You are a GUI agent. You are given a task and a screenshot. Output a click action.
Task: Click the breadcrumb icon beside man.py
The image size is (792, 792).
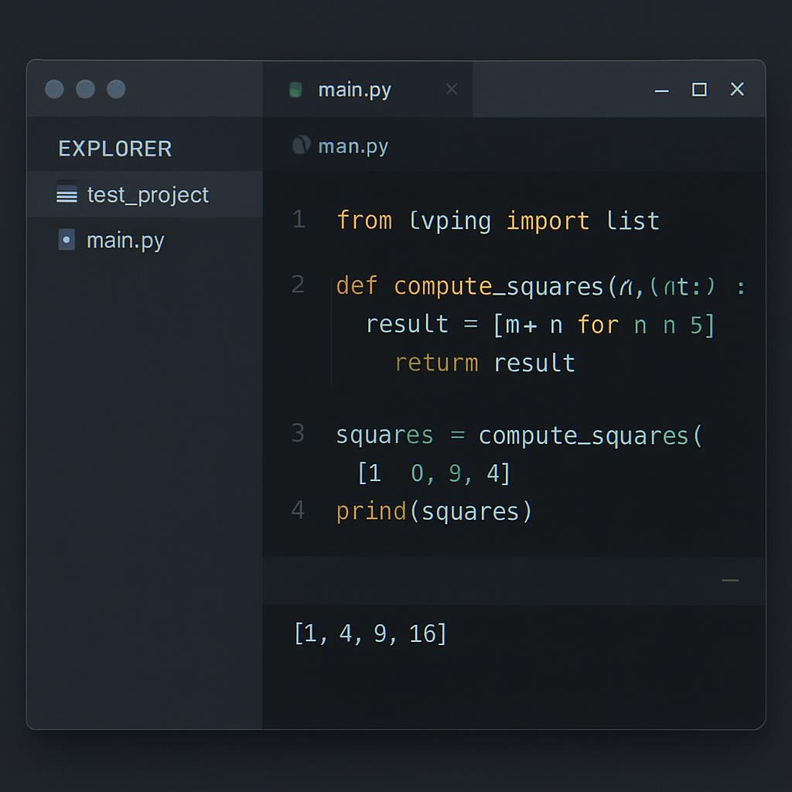point(301,145)
